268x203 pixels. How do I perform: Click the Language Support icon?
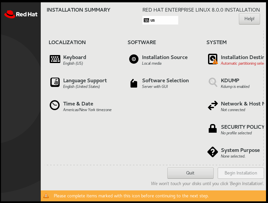pyautogui.click(x=55, y=82)
